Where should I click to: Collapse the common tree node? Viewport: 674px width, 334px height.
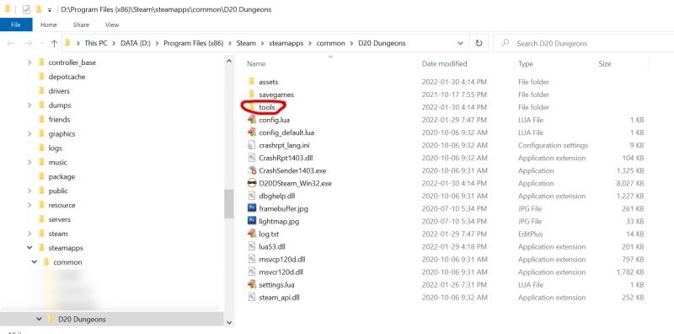pos(35,261)
